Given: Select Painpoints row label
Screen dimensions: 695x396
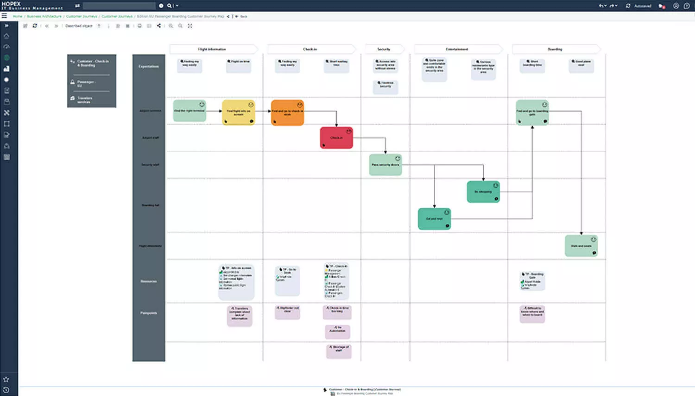Looking at the screenshot, I should point(148,313).
